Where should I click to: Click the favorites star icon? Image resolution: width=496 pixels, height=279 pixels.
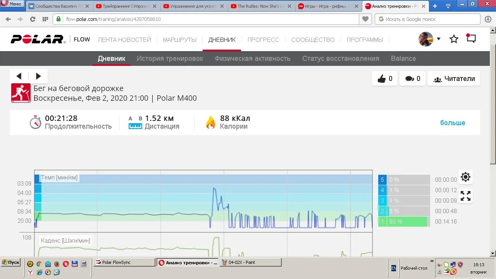tap(454, 39)
